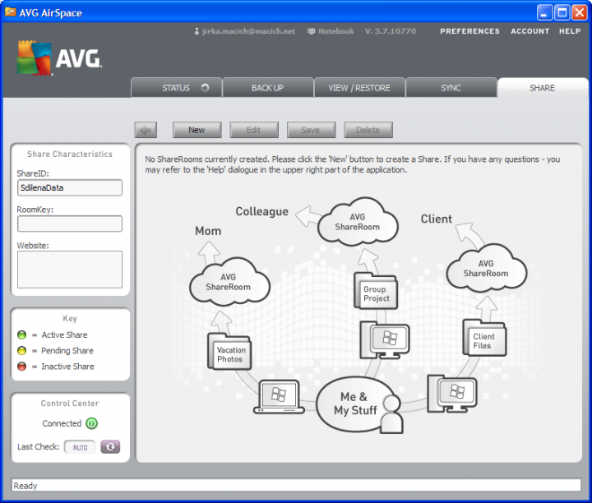Image resolution: width=592 pixels, height=503 pixels.
Task: Click the Mom label in the diagram
Action: pyautogui.click(x=208, y=231)
